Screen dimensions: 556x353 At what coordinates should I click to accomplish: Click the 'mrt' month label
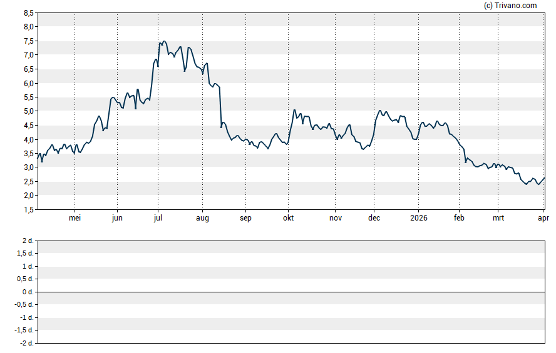(498, 218)
